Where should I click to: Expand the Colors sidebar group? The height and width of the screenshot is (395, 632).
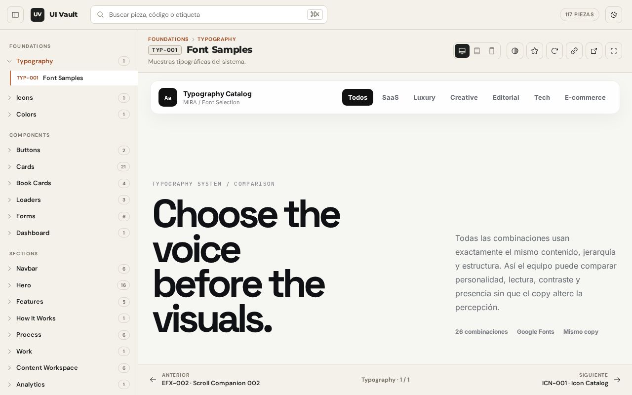pos(69,115)
